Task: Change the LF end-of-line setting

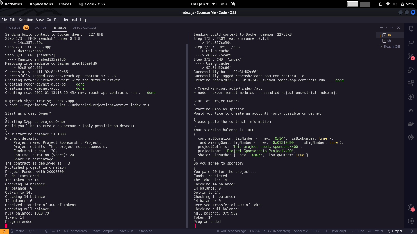Action: [x=326, y=231]
